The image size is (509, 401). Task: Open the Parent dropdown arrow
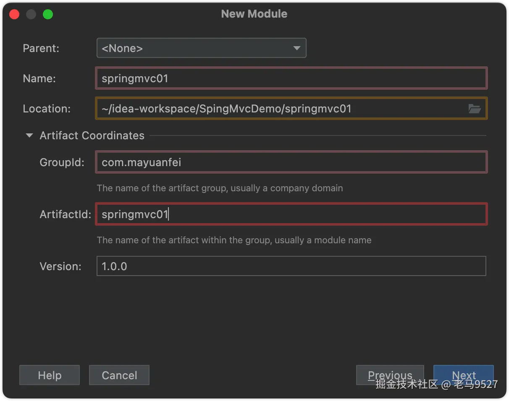click(x=296, y=48)
